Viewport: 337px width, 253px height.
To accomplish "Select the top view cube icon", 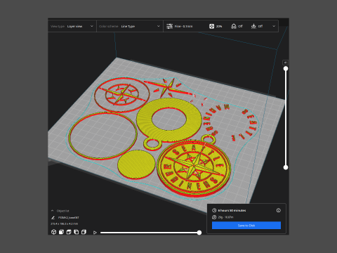I will click(x=69, y=232).
